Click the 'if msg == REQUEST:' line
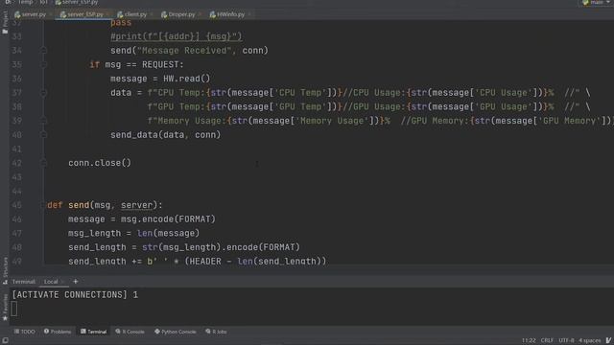614x345 pixels. pos(136,64)
